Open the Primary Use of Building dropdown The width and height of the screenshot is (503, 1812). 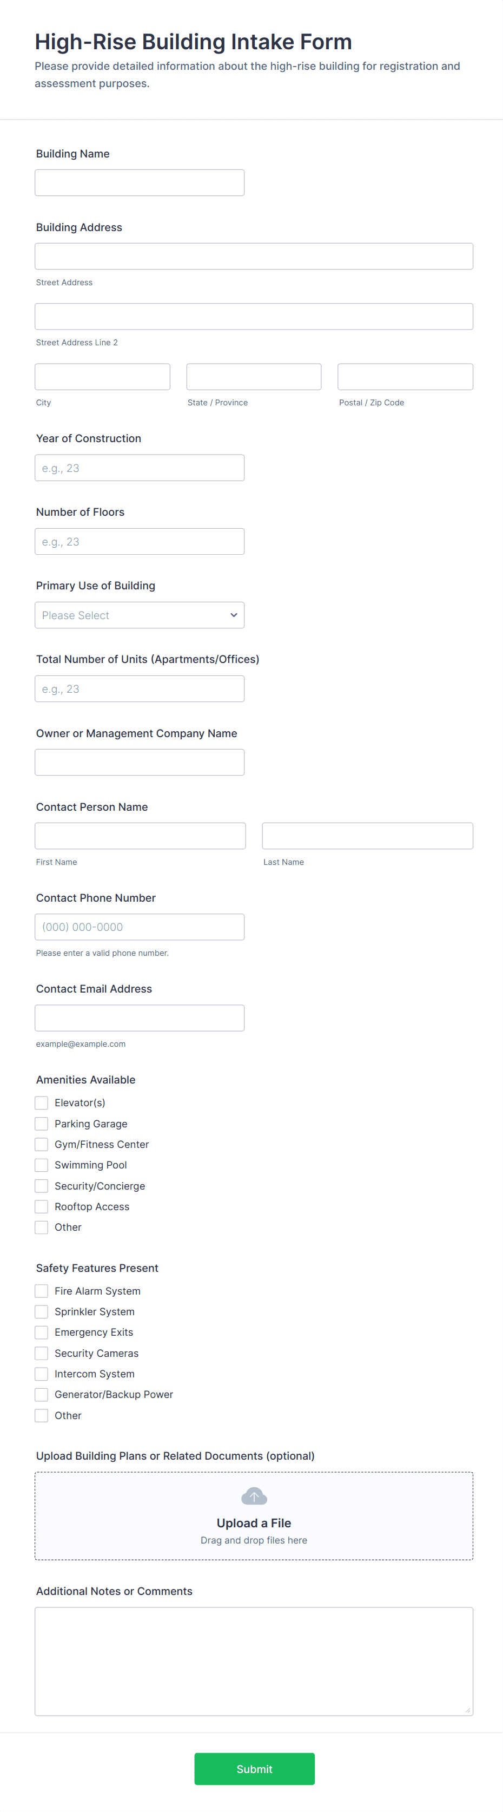point(139,615)
